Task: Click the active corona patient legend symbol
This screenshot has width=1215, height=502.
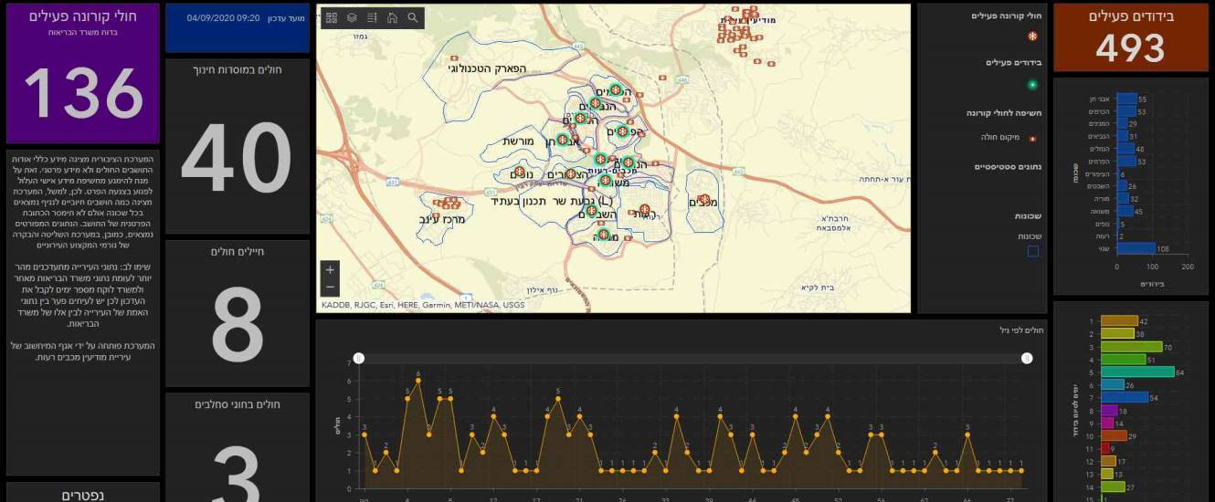Action: click(x=1032, y=37)
